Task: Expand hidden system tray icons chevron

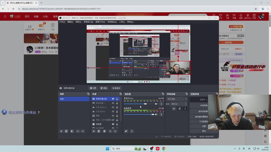Action: 235,149
